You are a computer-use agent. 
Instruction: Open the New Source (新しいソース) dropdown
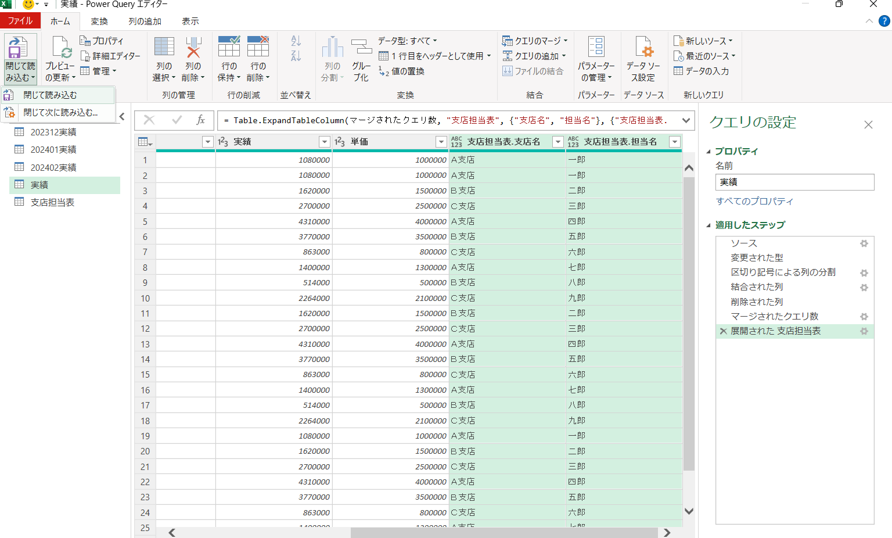[x=703, y=41]
